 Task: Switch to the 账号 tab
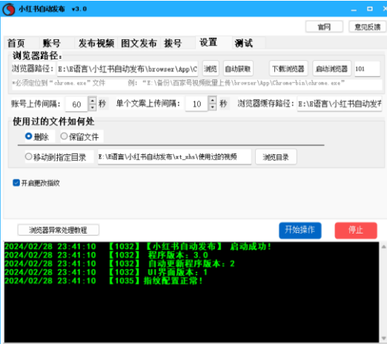52,43
